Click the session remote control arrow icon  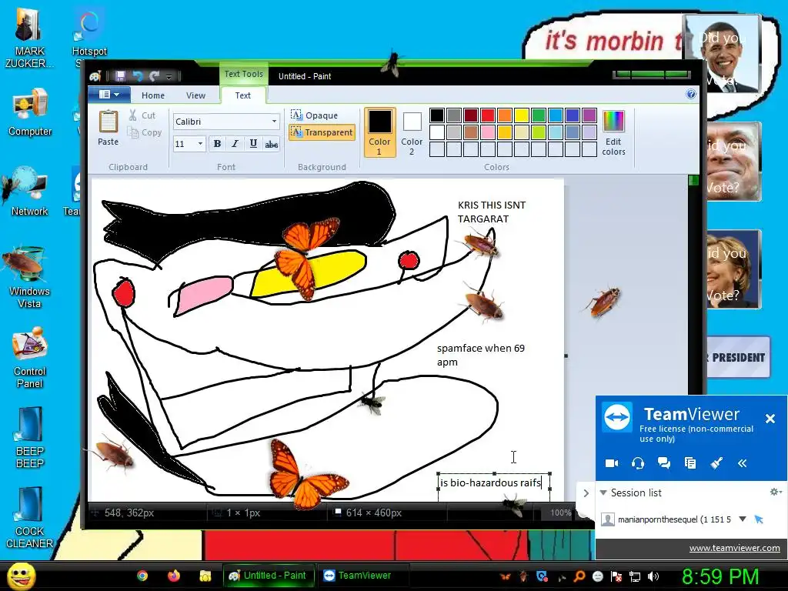click(759, 519)
